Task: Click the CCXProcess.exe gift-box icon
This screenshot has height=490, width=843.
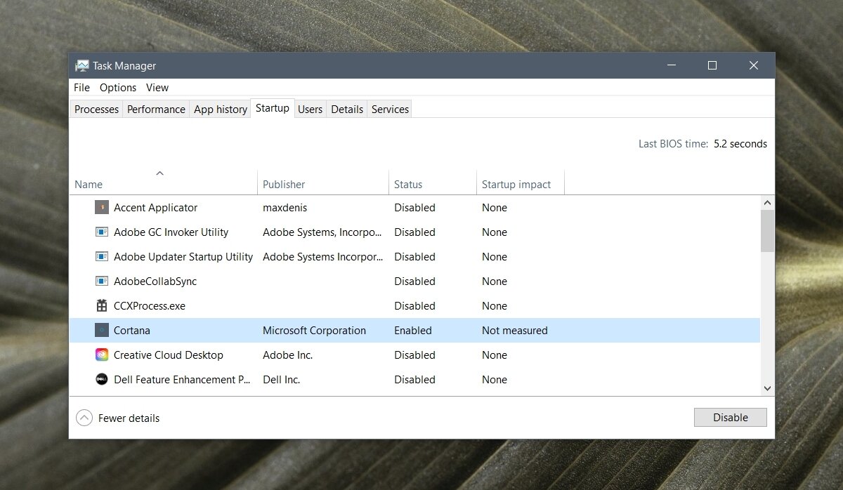Action: [102, 306]
